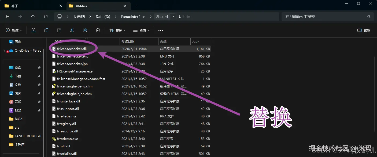
Task: Sort by Date modified (修改日期) column
Action: (139, 41)
